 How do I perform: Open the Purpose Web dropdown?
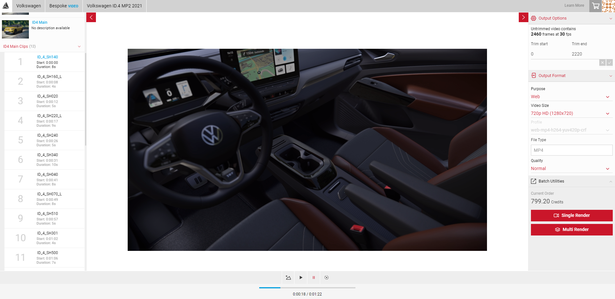click(571, 97)
